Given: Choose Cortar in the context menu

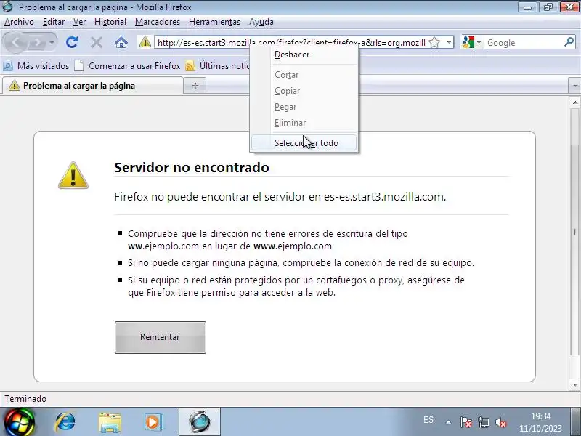Looking at the screenshot, I should (x=304, y=75).
